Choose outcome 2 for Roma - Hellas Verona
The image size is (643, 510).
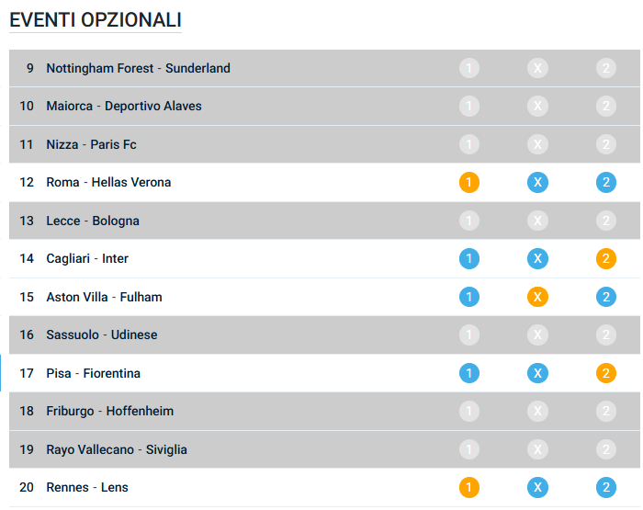point(605,182)
